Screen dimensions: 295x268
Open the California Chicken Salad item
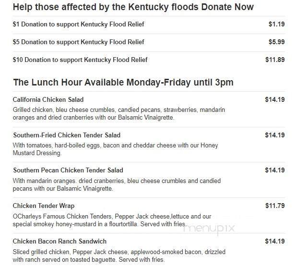click(x=48, y=99)
